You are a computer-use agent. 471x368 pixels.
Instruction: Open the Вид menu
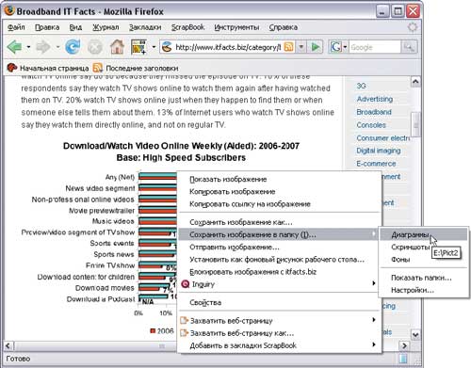click(75, 27)
